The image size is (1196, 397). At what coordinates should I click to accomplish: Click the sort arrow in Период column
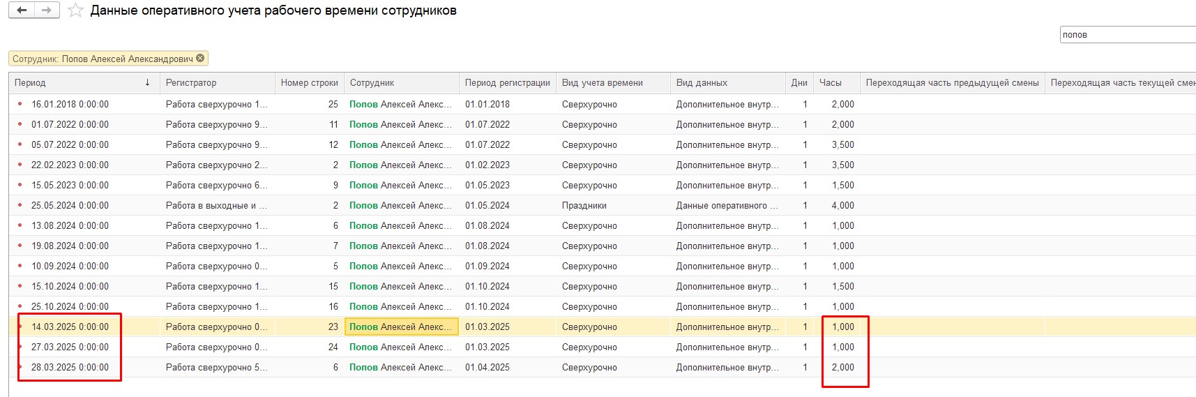click(147, 83)
